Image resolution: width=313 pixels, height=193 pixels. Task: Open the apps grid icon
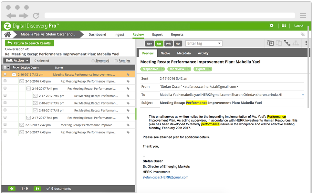[x=284, y=25]
